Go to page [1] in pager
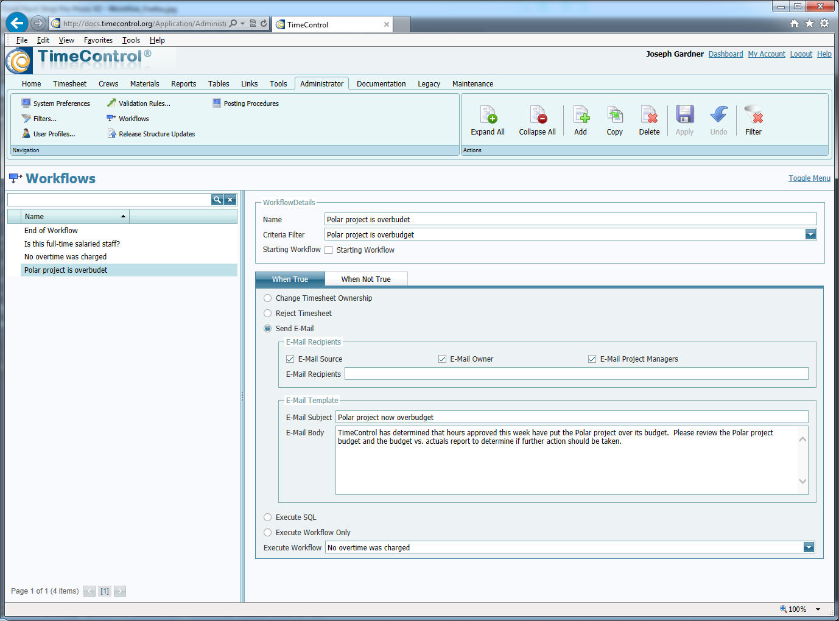Image resolution: width=839 pixels, height=621 pixels. point(105,591)
